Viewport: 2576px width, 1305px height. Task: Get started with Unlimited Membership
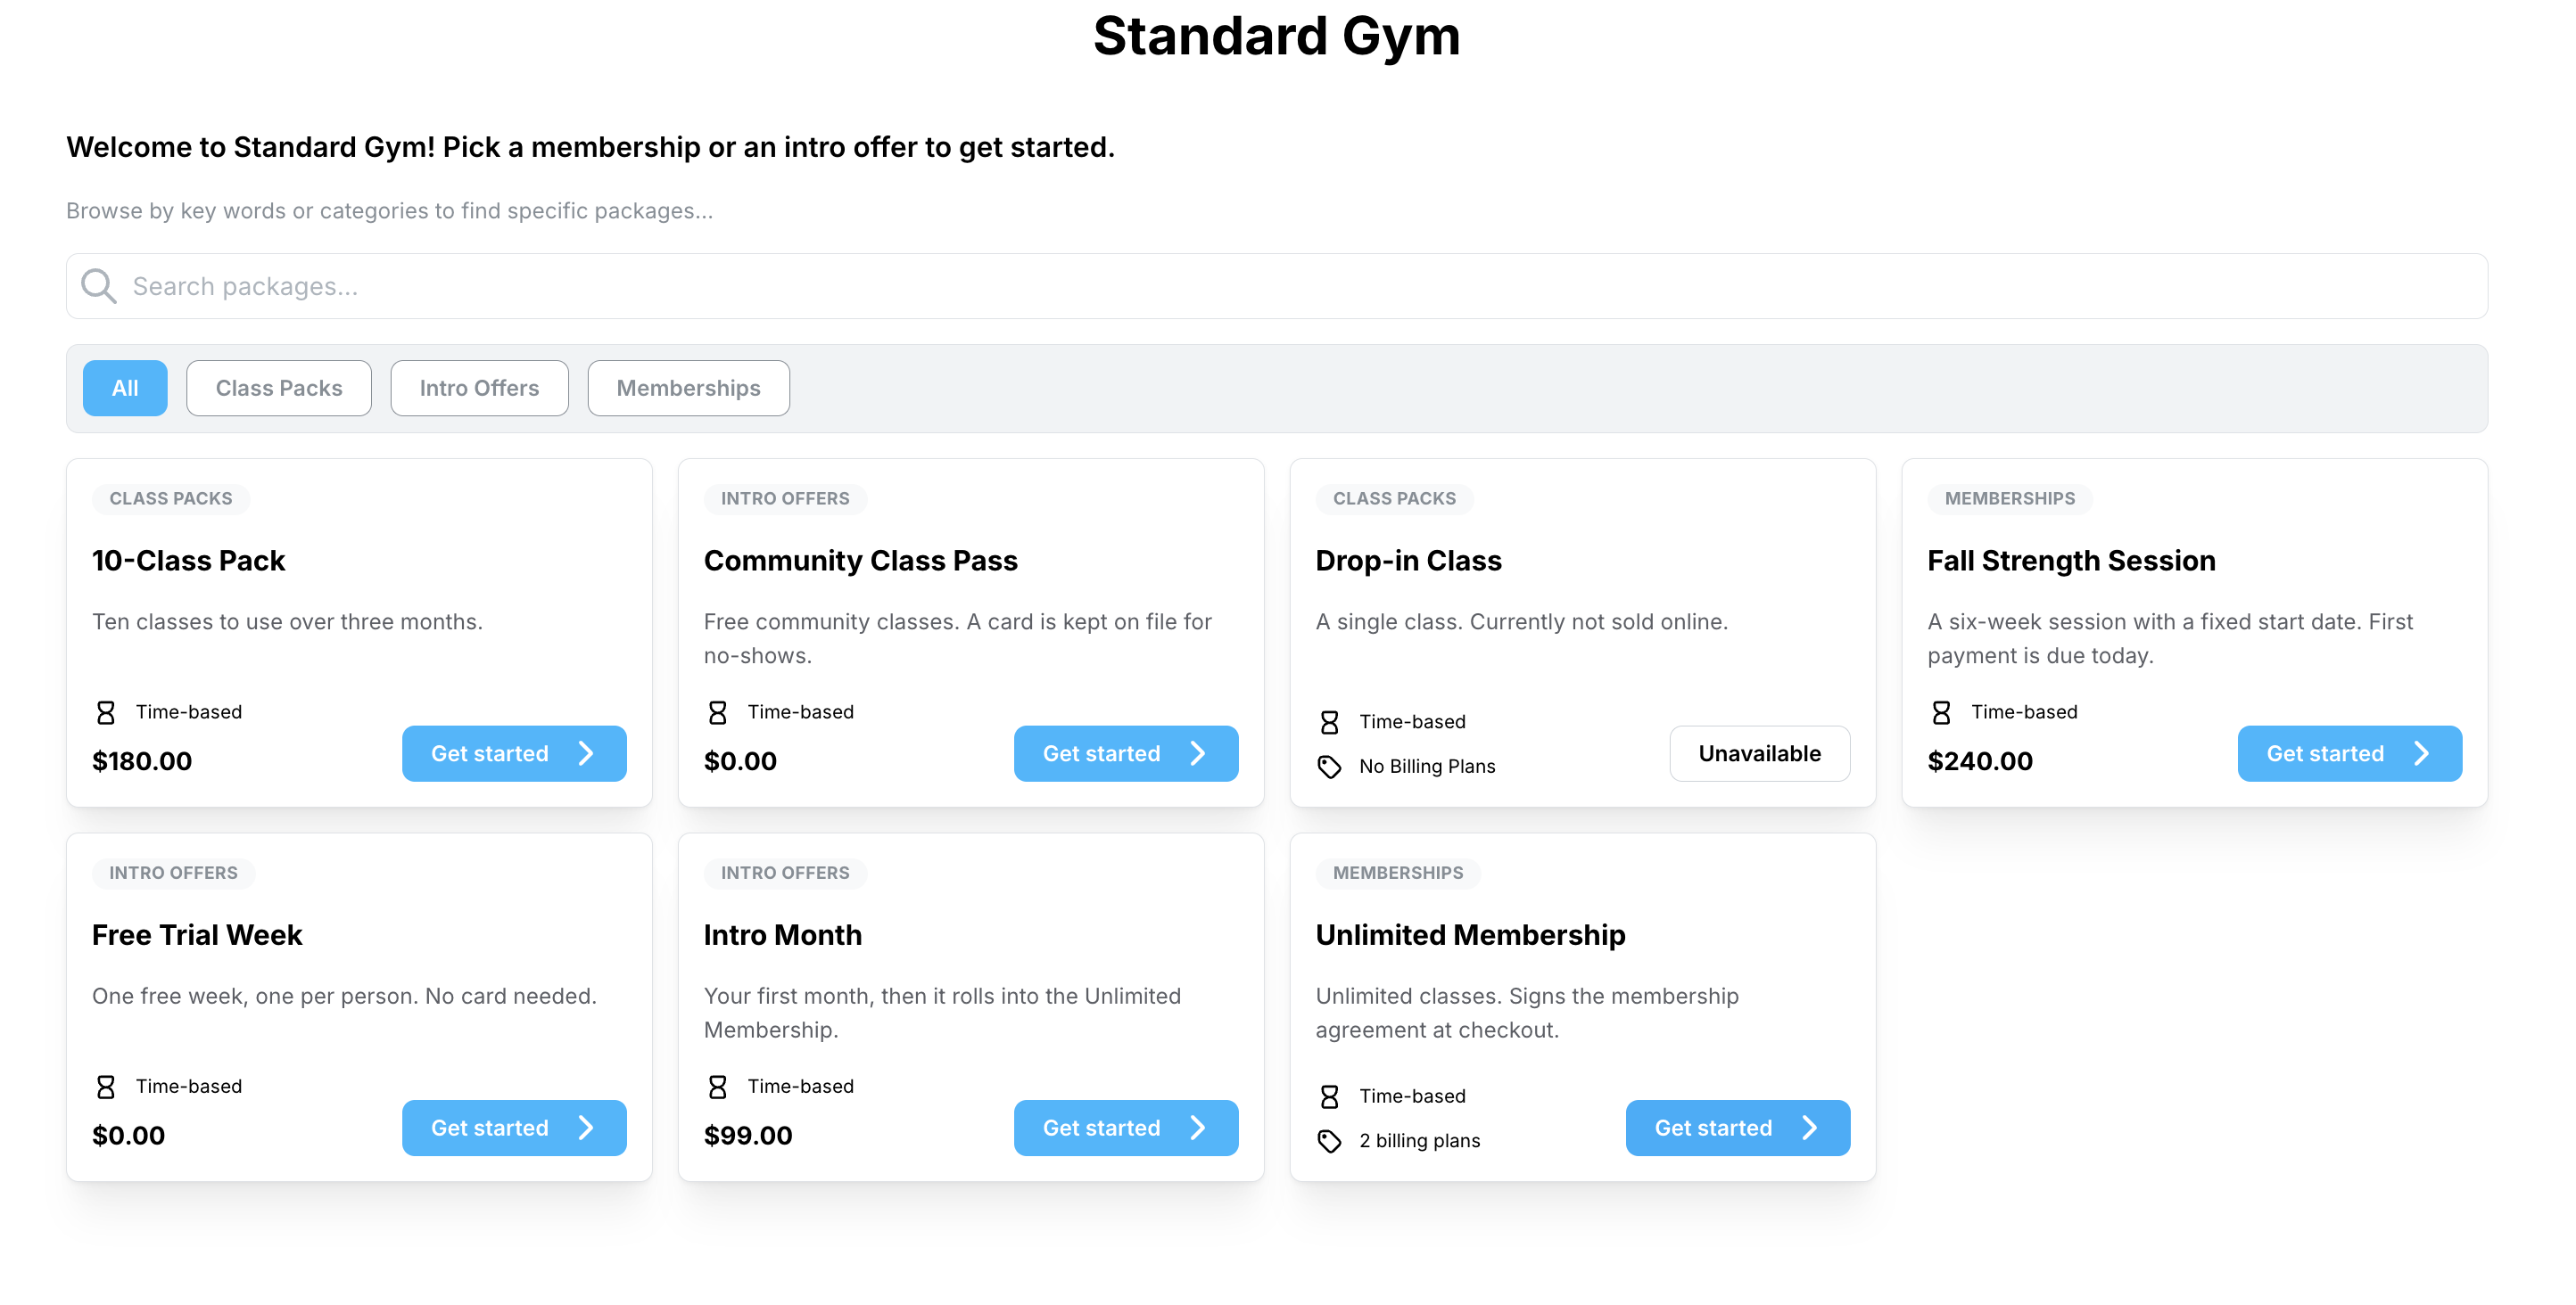[1737, 1129]
